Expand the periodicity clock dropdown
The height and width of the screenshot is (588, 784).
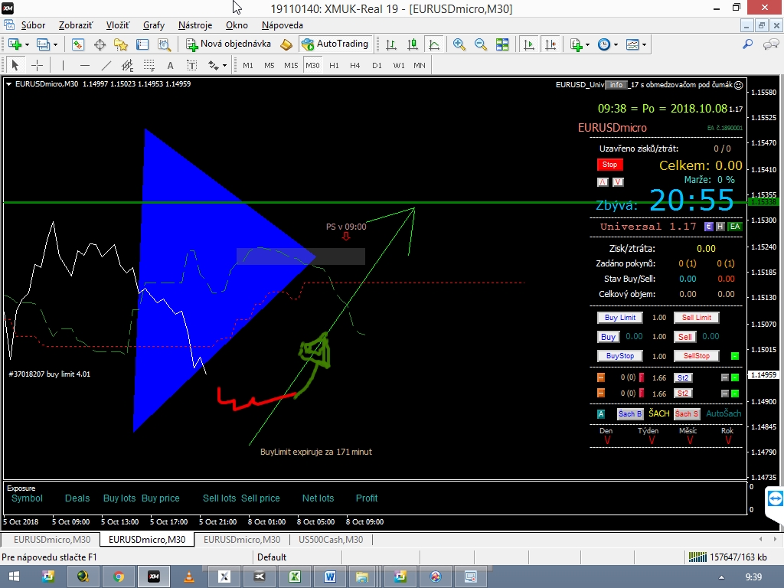pos(616,45)
